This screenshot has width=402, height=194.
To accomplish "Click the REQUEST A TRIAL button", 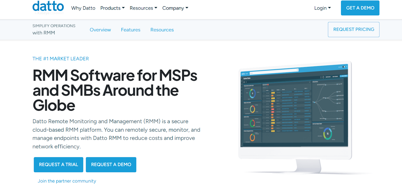I will (x=59, y=165).
